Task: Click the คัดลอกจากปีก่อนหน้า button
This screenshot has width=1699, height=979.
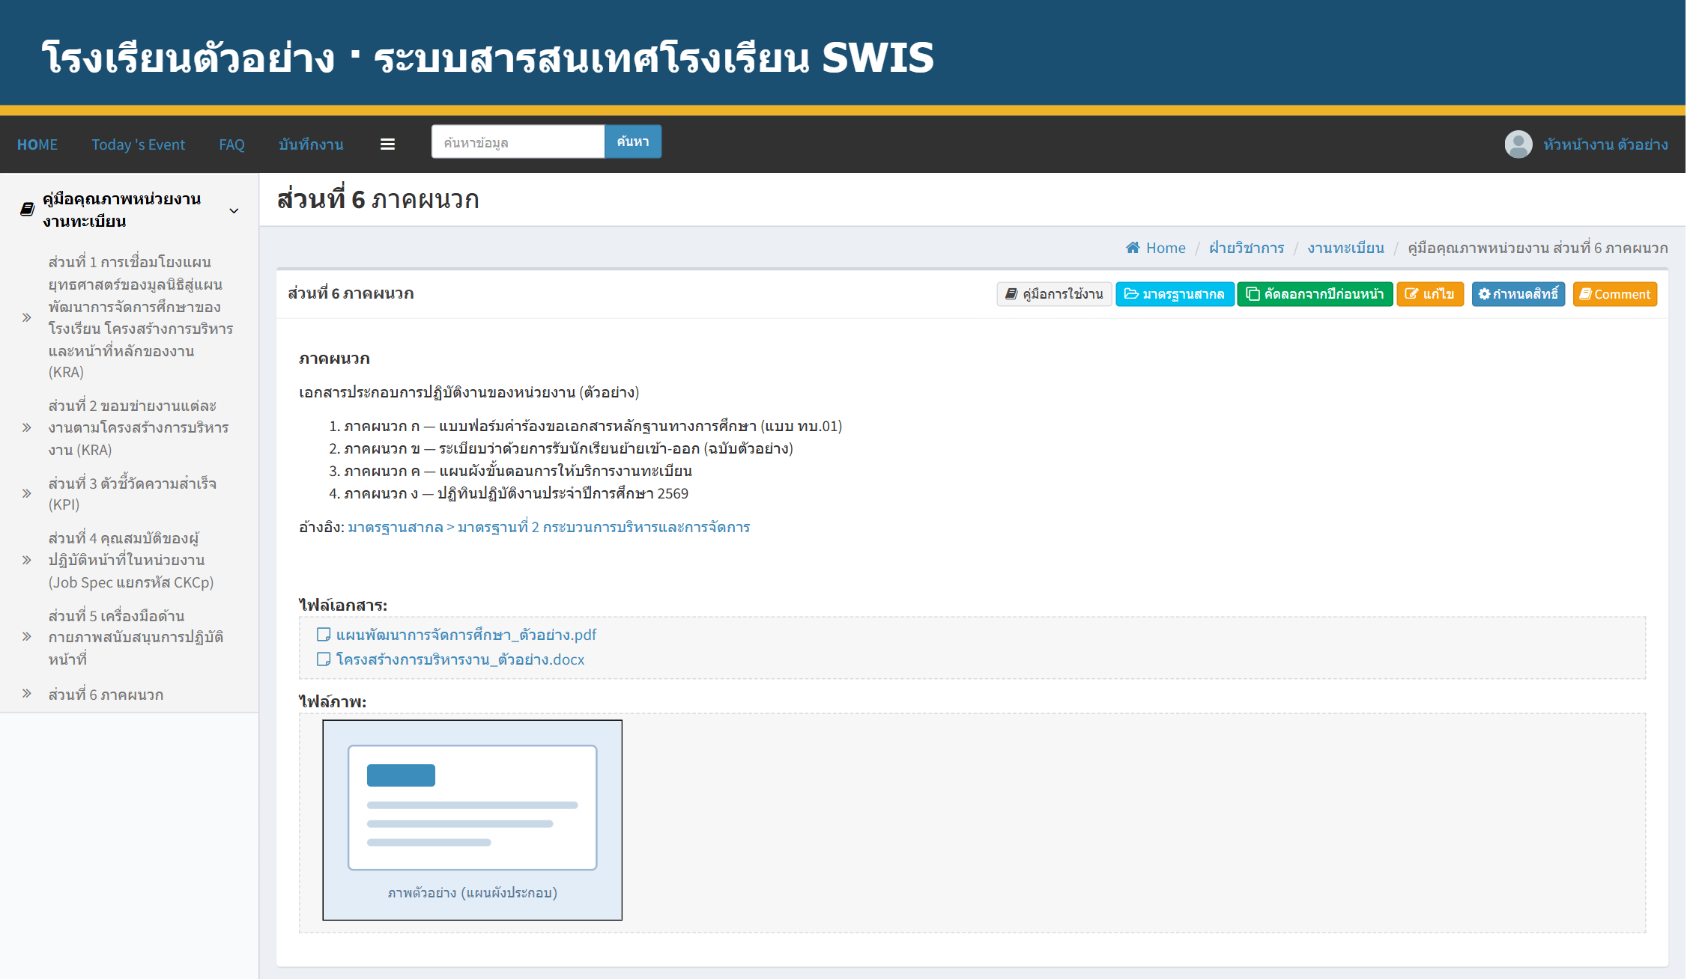Action: (1315, 294)
